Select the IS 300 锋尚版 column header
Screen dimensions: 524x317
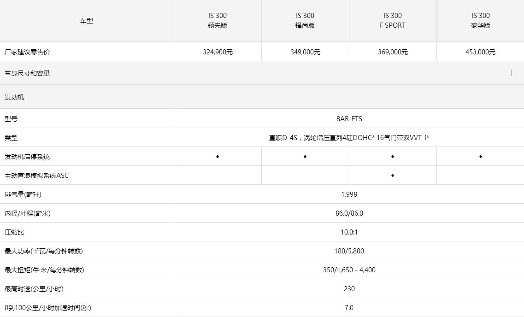point(305,20)
